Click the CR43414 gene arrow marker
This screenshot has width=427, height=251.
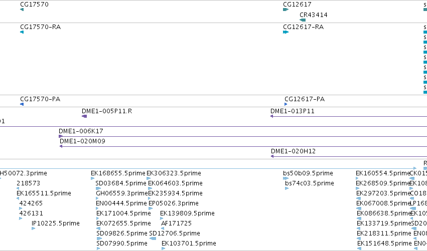(303, 20)
